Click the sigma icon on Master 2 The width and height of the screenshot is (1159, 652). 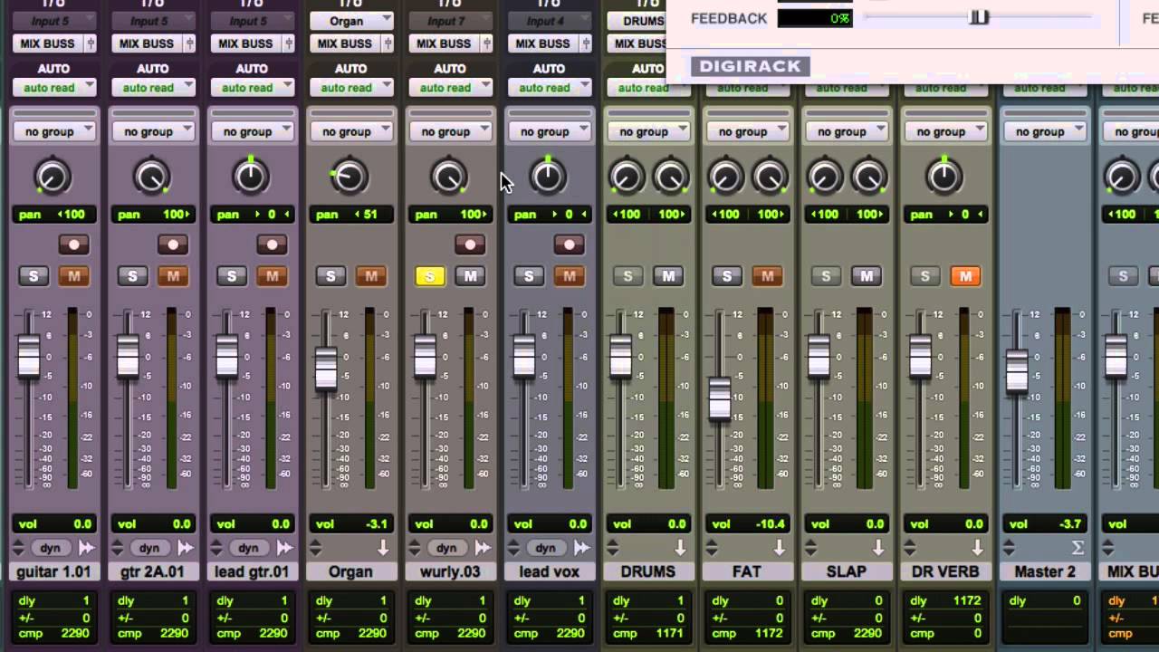pos(1078,548)
